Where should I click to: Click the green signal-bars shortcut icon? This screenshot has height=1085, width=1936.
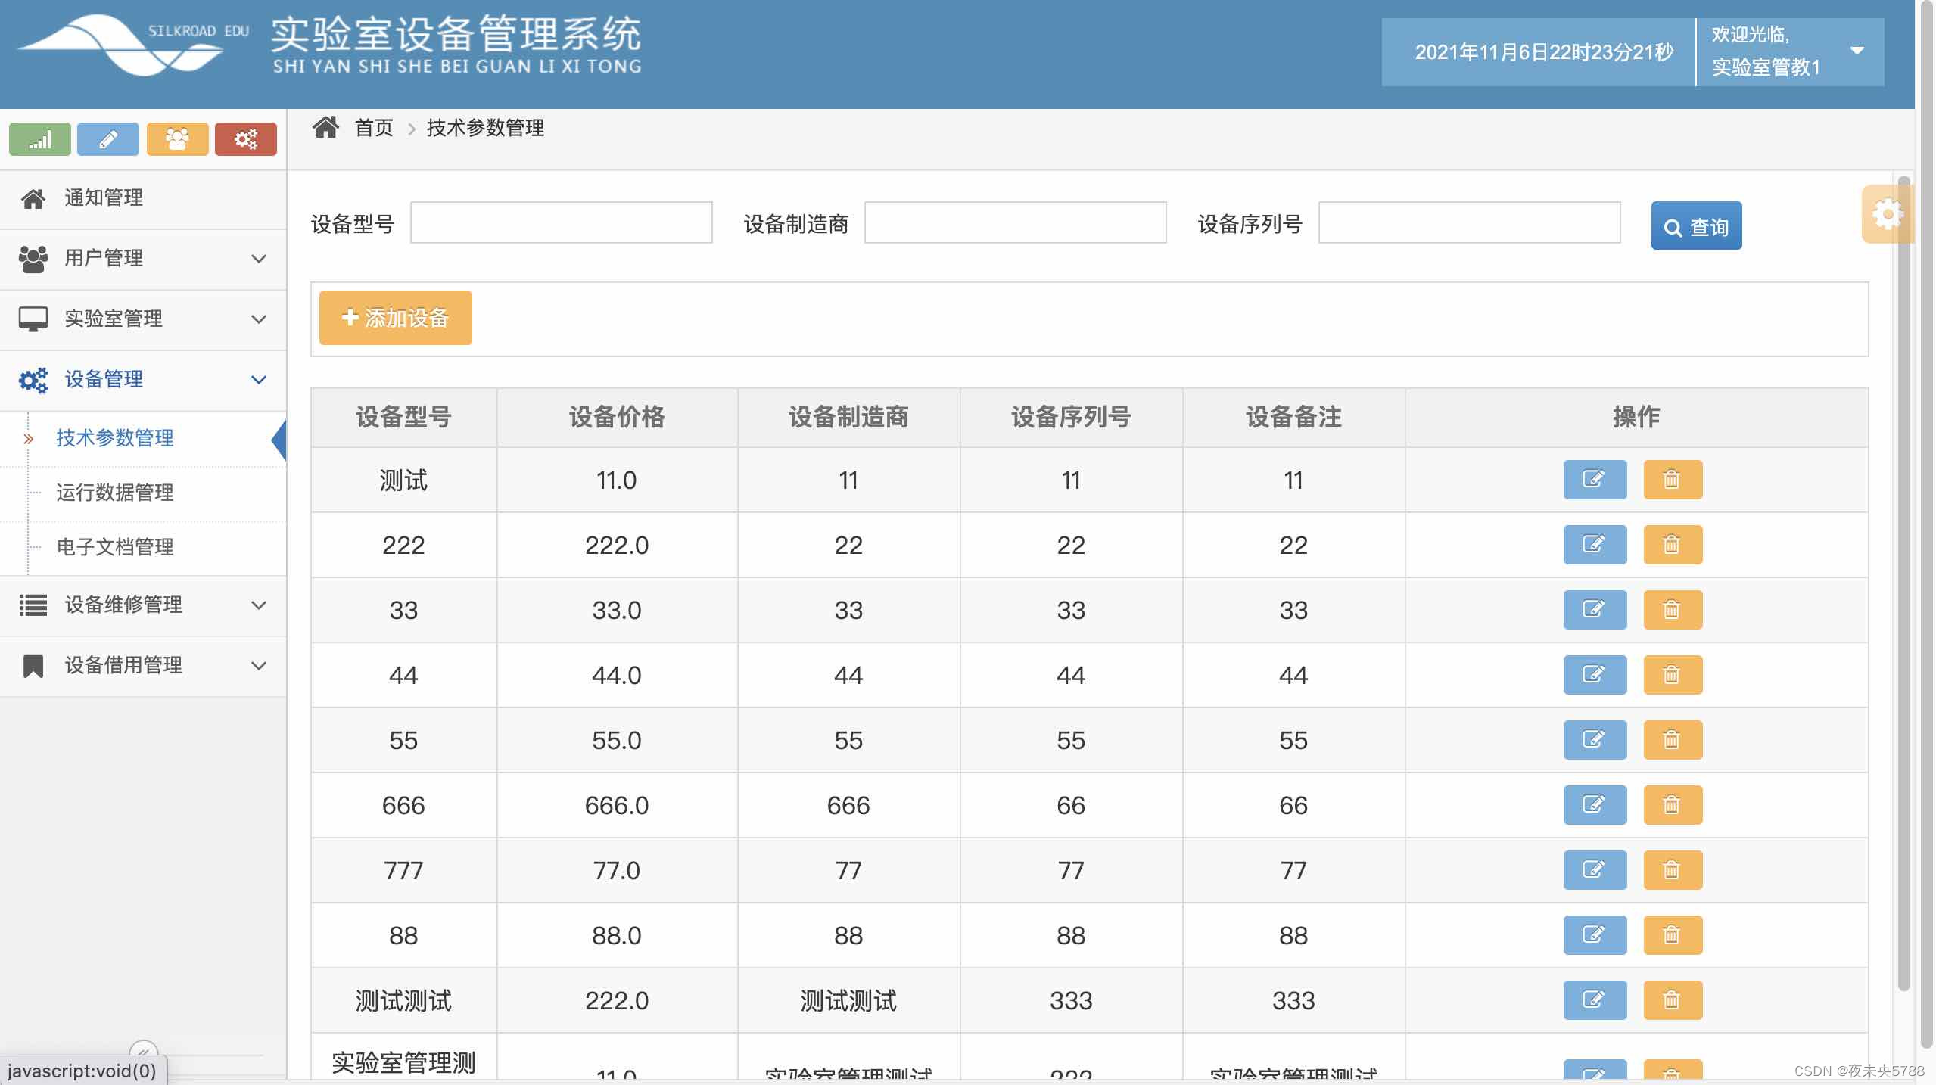click(x=39, y=139)
